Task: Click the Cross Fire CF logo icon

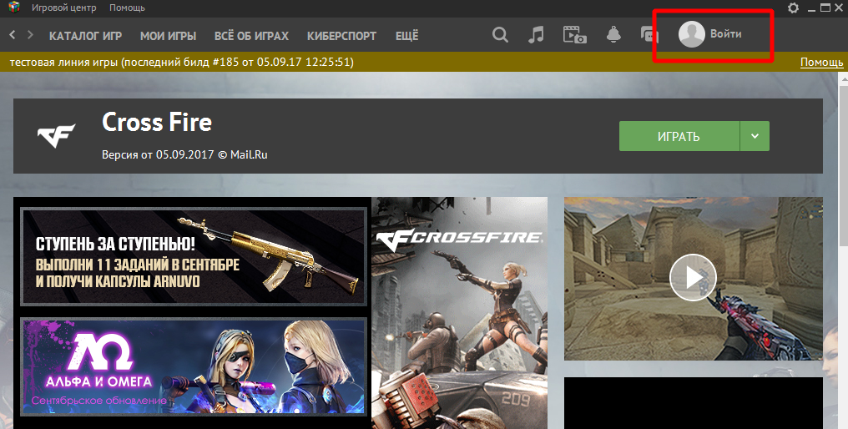Action: point(56,136)
